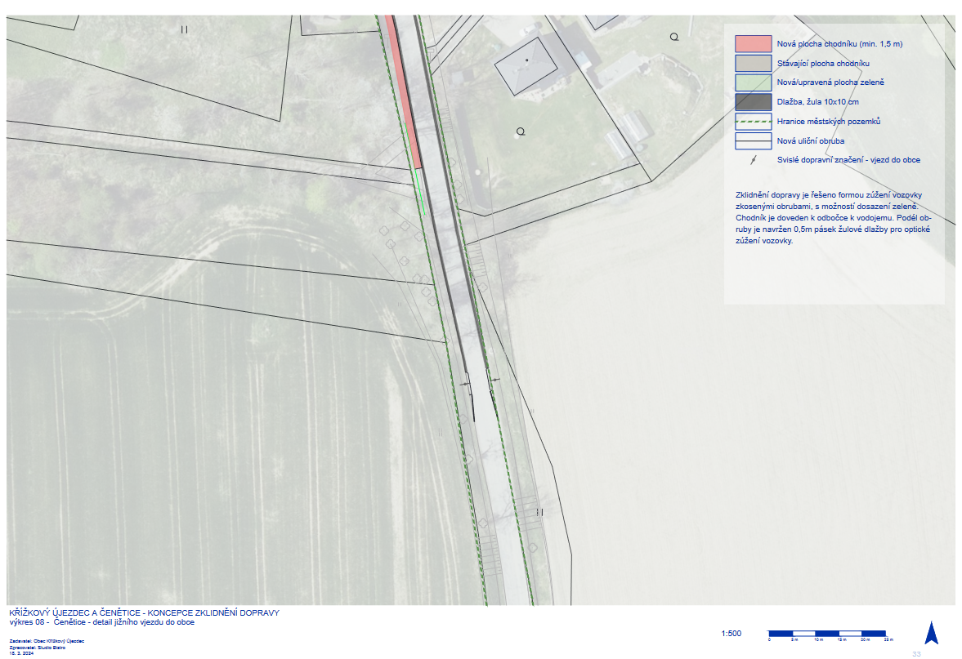Click the 1:500 scale label
This screenshot has height=659, width=962.
point(732,634)
